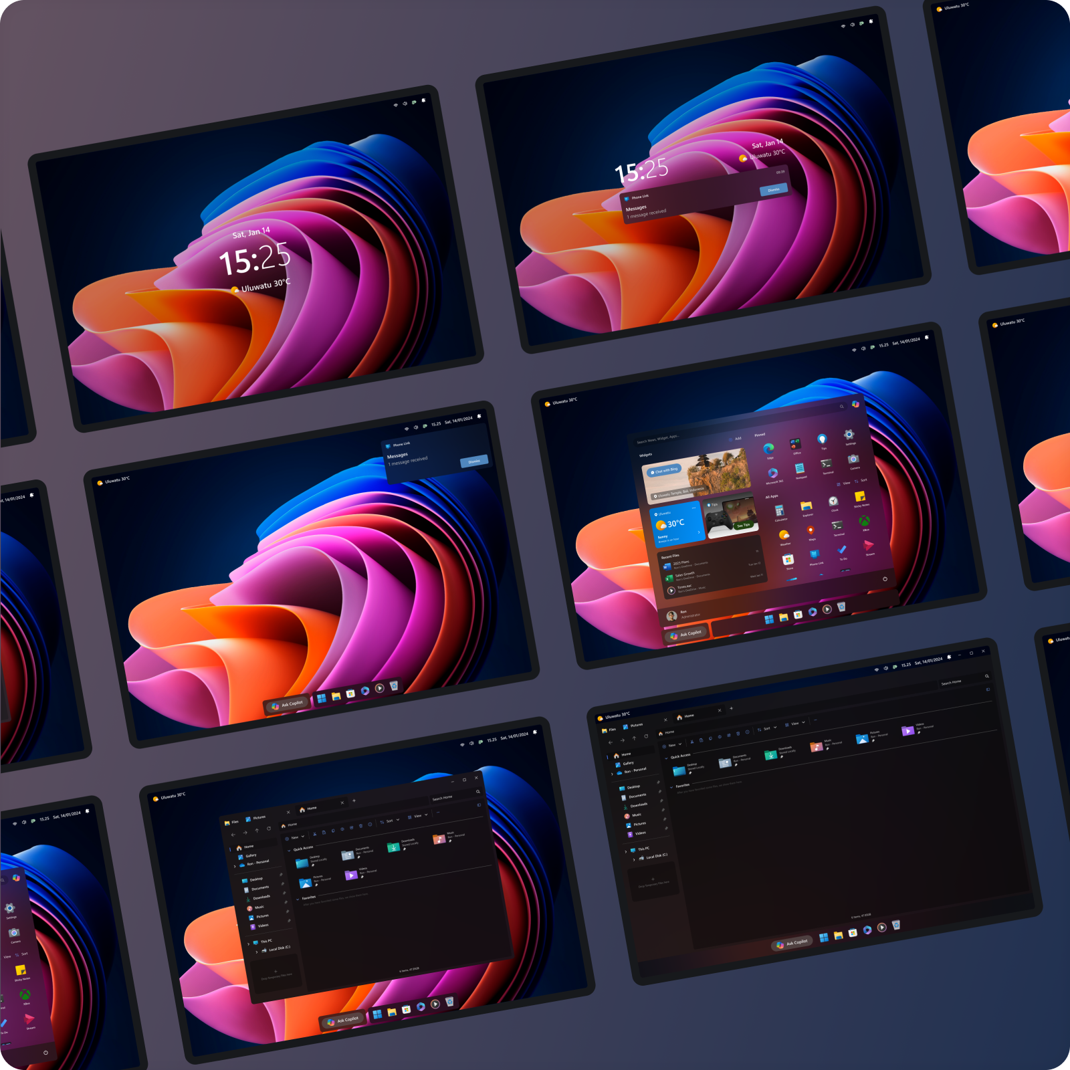Image resolution: width=1070 pixels, height=1070 pixels.
Task: Open Calculator under All Apps
Action: coord(779,511)
